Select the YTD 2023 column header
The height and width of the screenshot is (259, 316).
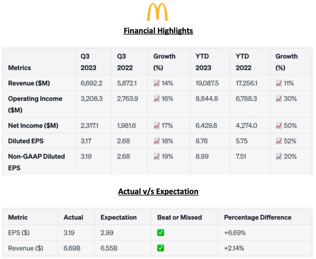(203, 62)
